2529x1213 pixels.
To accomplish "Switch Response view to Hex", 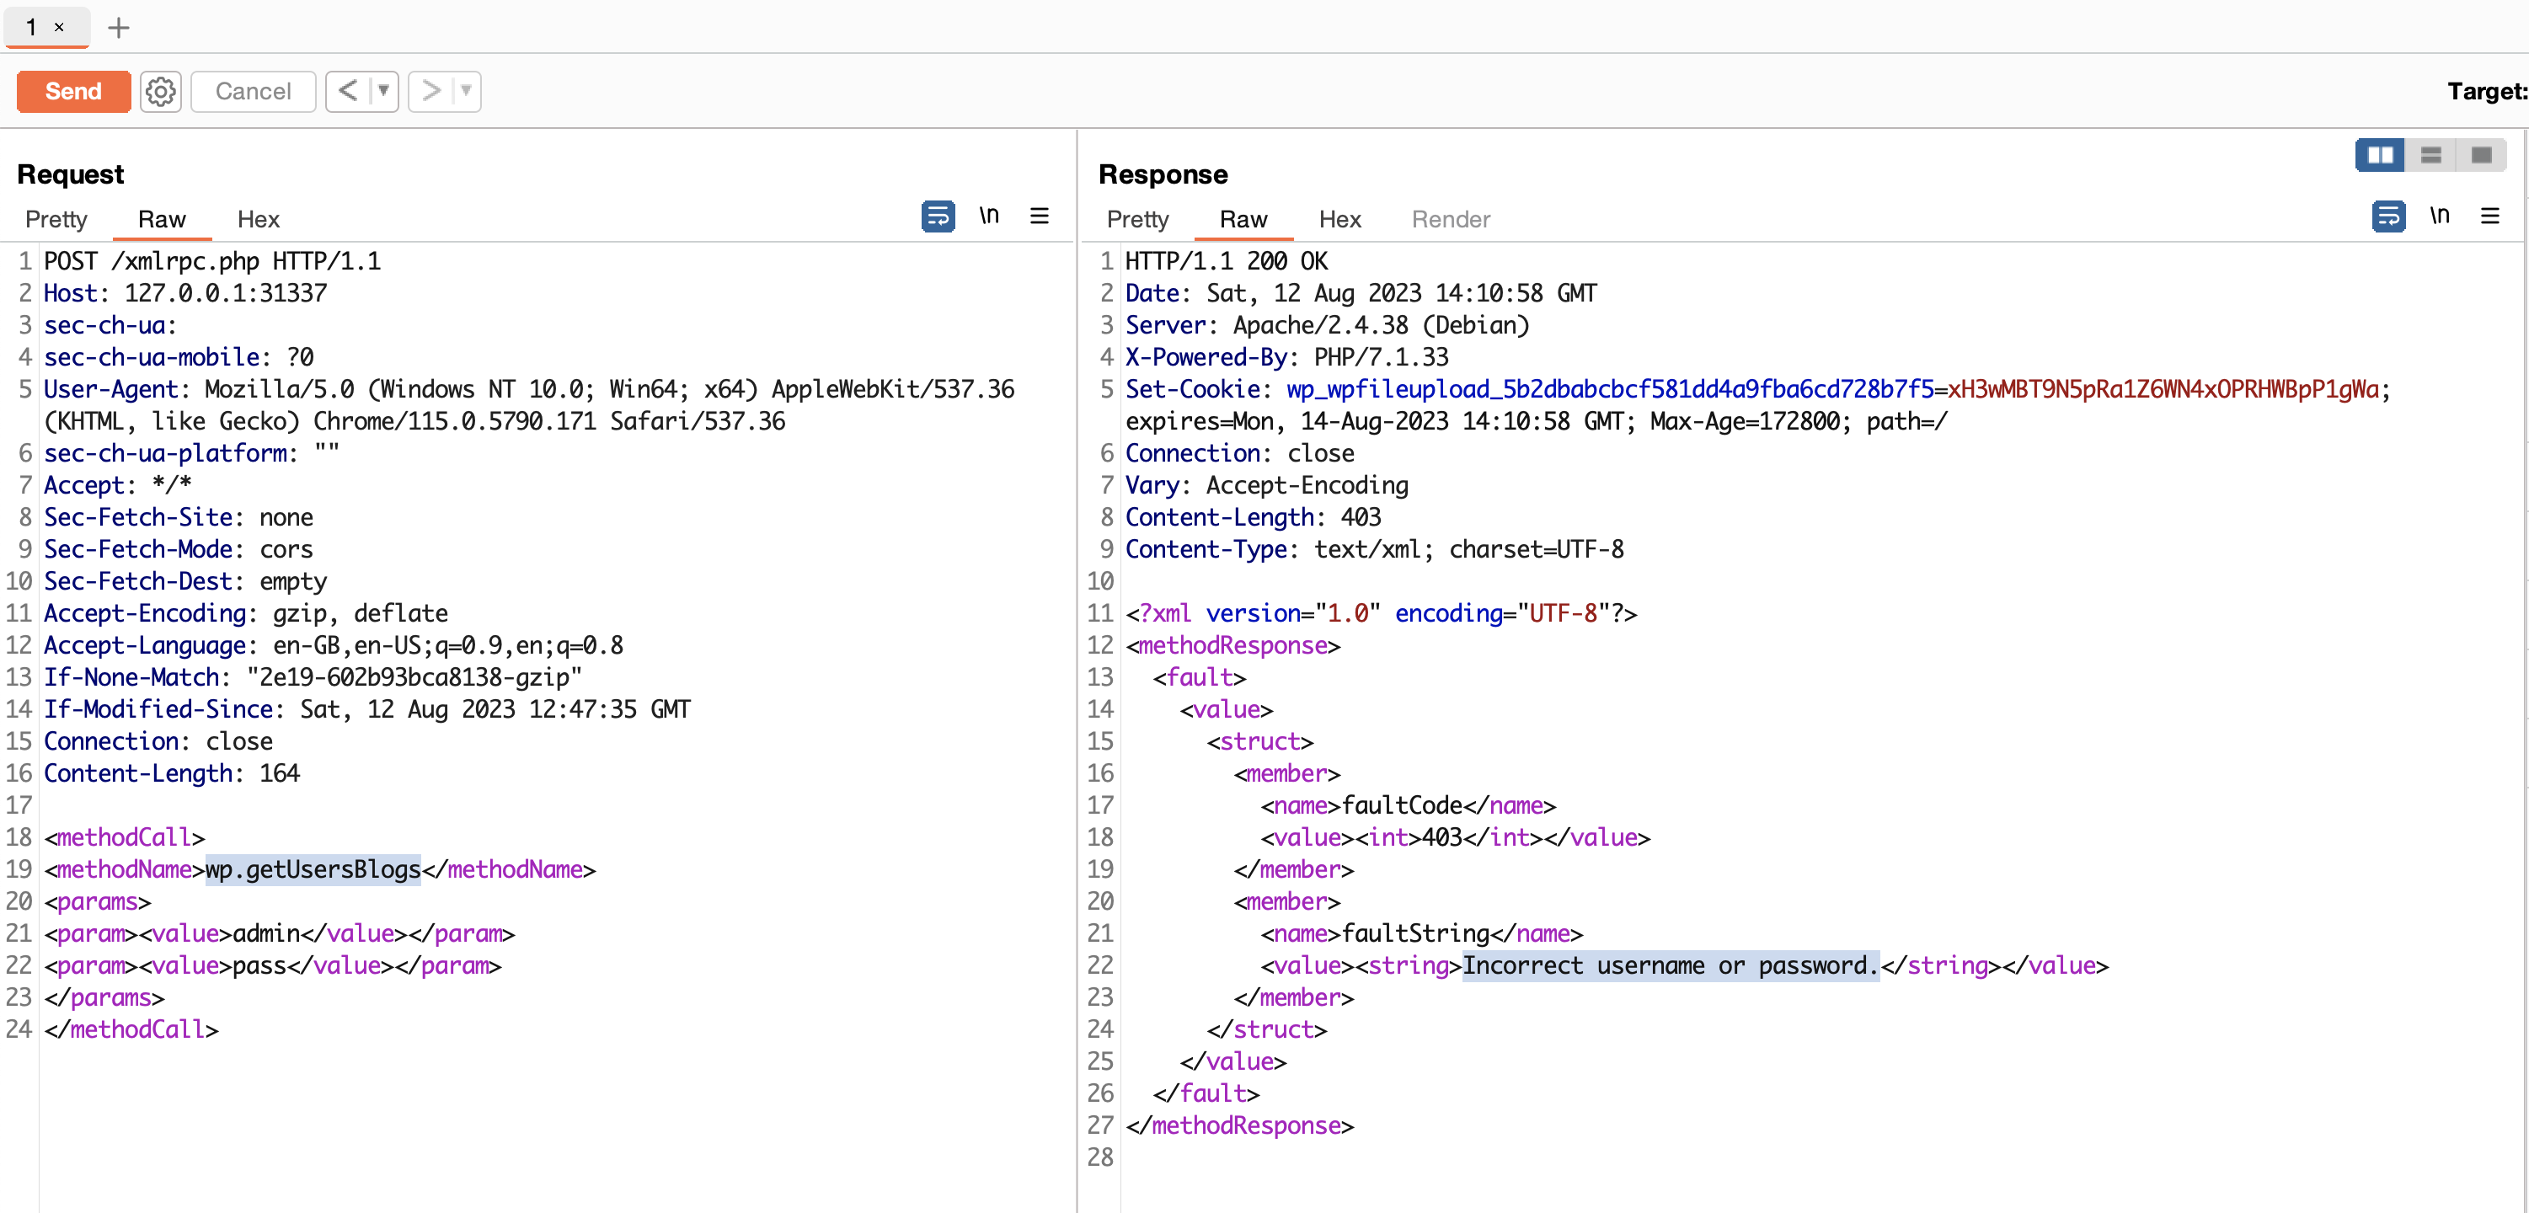I will [x=1340, y=219].
